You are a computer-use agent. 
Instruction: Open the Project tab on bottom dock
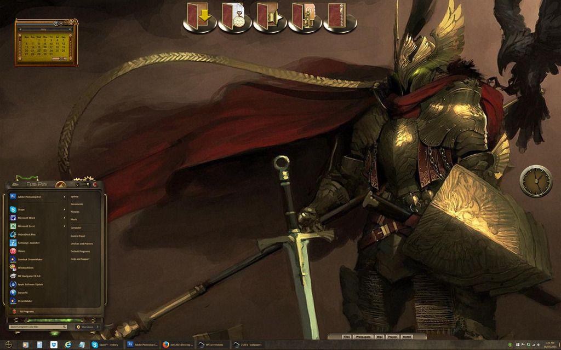click(392, 337)
